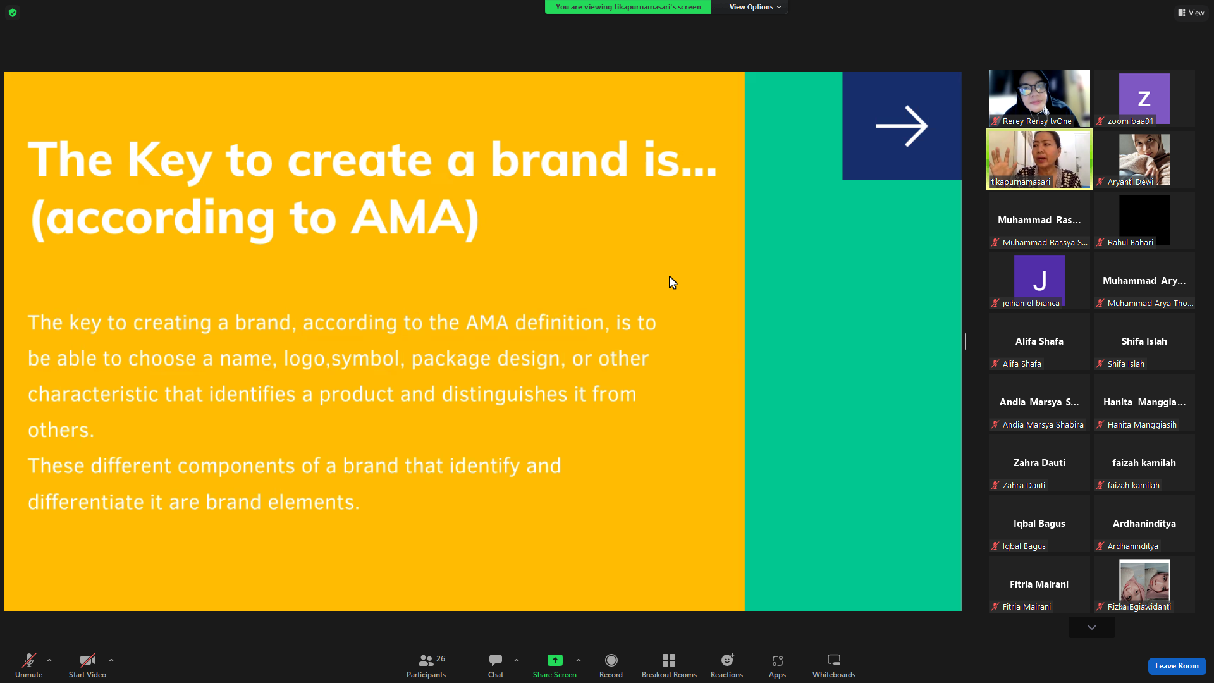Expand chat options chevron beside Chat
Viewport: 1214px width, 683px height.
click(517, 660)
